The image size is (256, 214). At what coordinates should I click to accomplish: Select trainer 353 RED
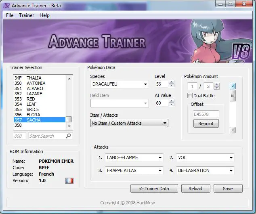click(40, 99)
